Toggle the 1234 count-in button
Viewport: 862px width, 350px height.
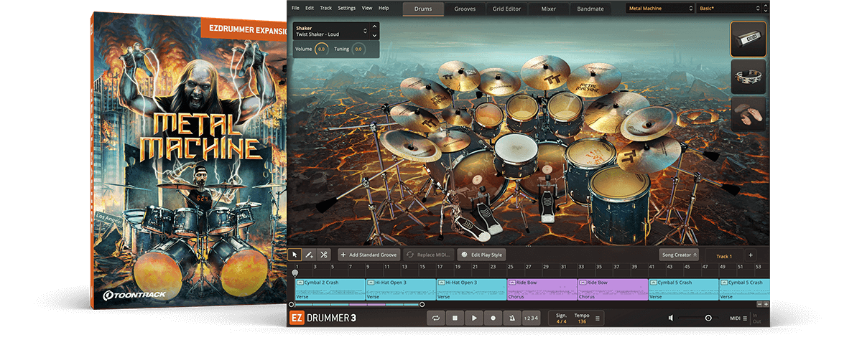tap(530, 318)
